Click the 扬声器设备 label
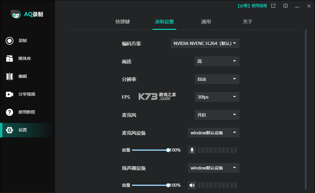 tap(134, 168)
